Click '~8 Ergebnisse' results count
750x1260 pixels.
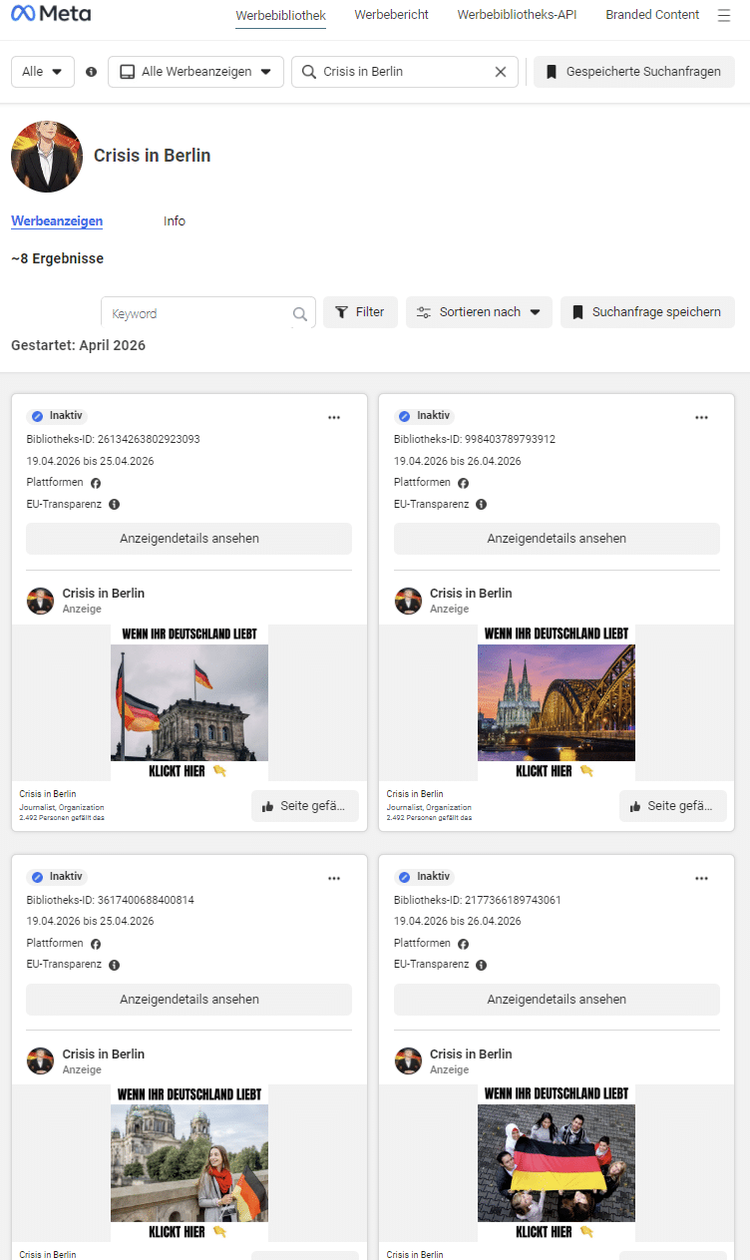(x=57, y=259)
